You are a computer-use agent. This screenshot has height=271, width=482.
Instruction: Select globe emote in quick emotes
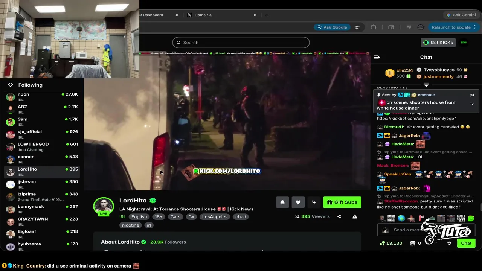pyautogui.click(x=401, y=218)
